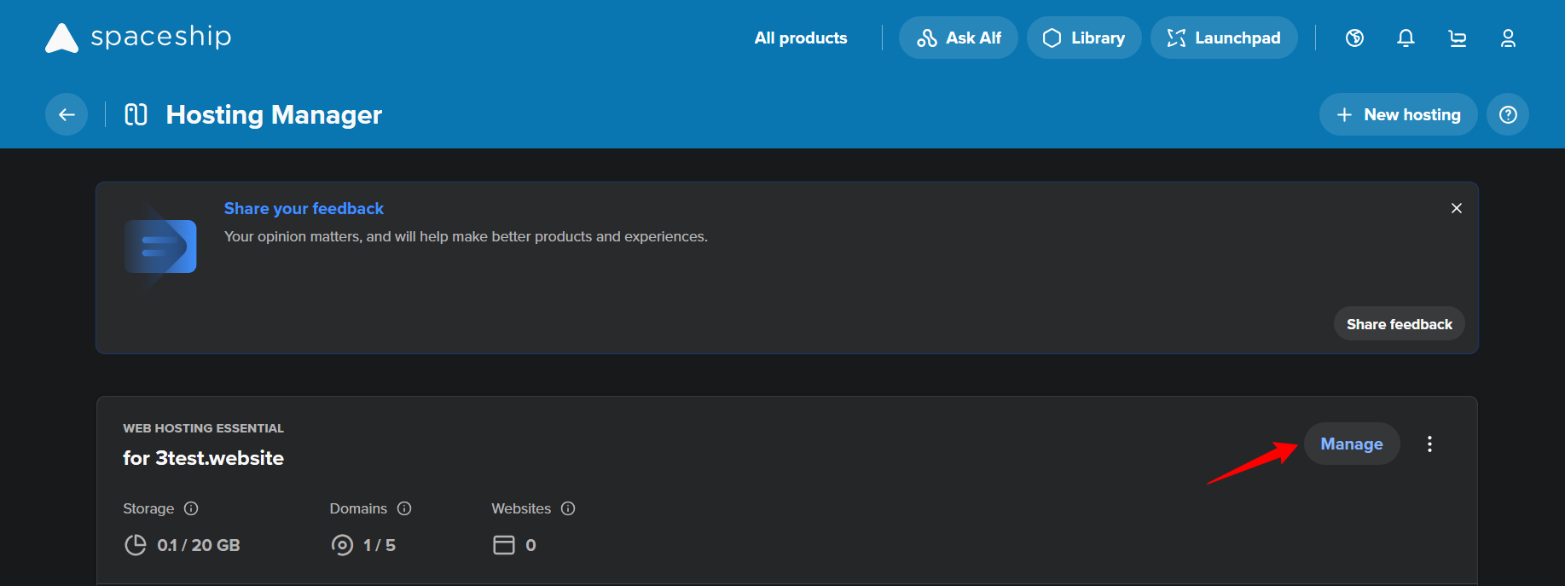Viewport: 1565px width, 586px height.
Task: Show Websites info tooltip icon
Action: tap(568, 508)
